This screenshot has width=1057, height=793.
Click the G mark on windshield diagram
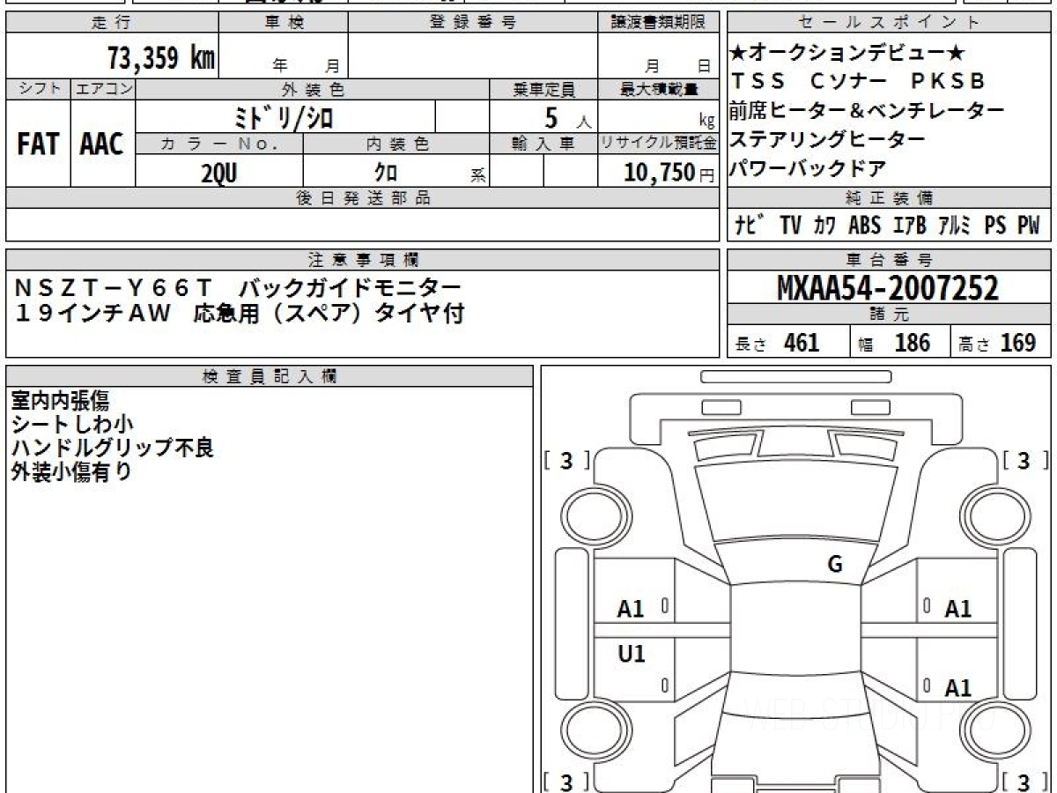point(835,565)
